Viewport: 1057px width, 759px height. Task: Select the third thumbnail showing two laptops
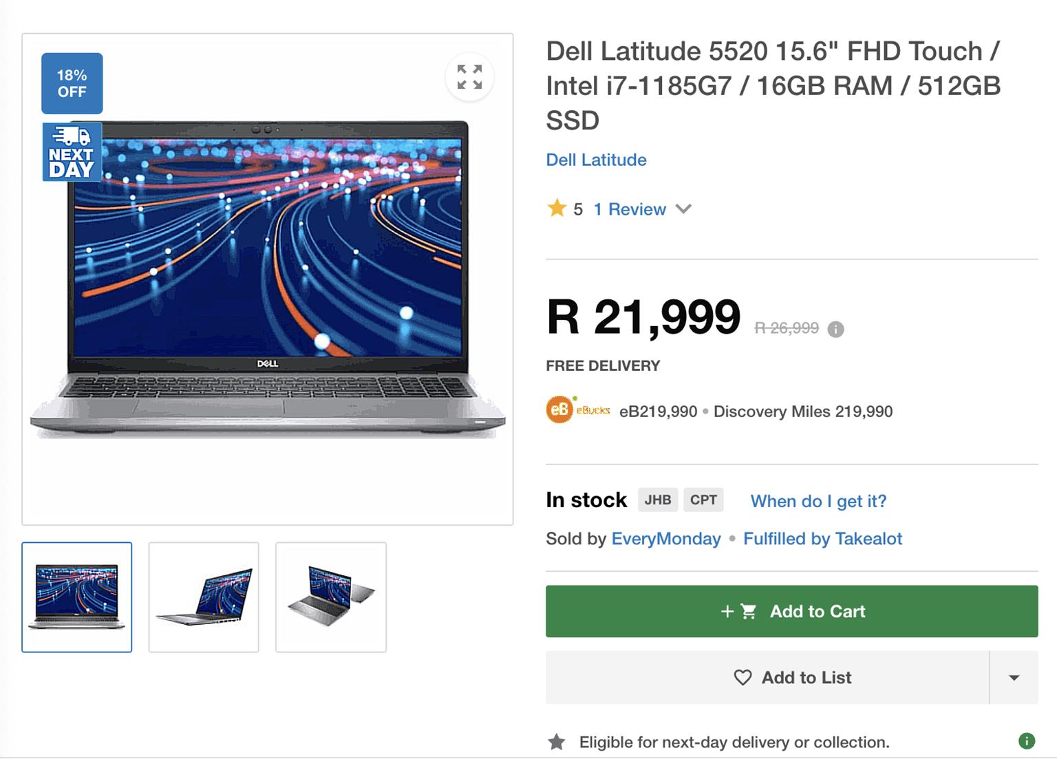(331, 597)
